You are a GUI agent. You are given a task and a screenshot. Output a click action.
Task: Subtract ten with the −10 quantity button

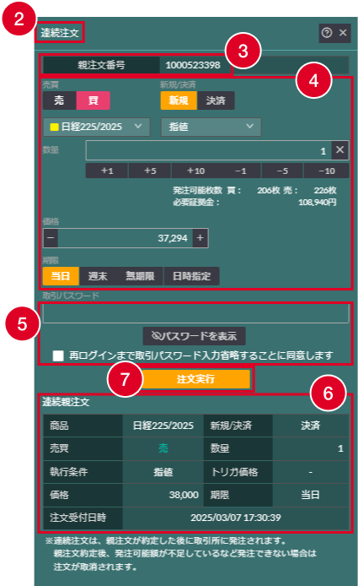click(327, 171)
